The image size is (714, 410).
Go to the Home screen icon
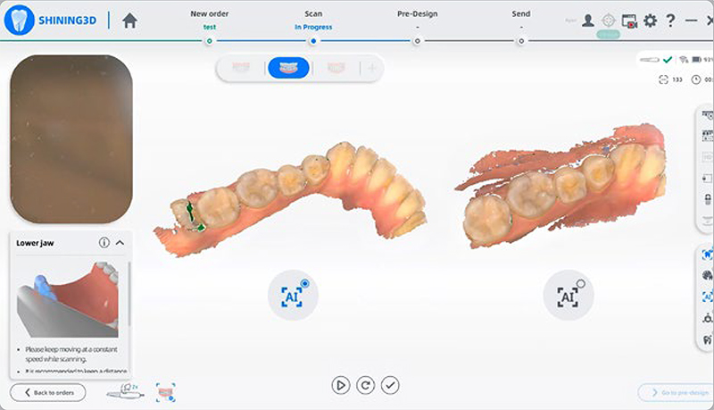[x=130, y=21]
